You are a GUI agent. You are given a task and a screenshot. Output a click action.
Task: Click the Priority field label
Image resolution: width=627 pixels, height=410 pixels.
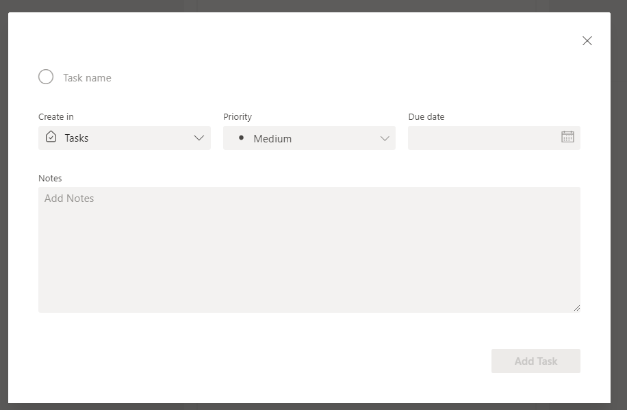(x=238, y=117)
